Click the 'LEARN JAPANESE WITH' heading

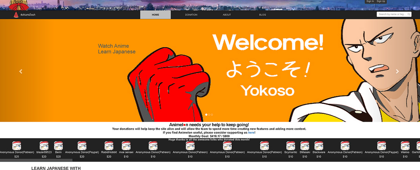pos(56,168)
